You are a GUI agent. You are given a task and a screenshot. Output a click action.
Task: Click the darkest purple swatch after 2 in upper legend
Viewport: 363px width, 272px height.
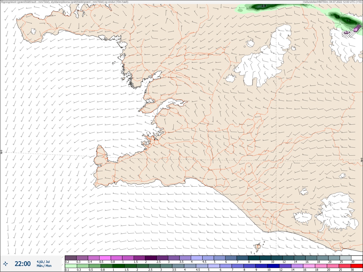point(151,258)
